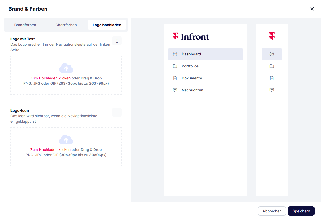Image resolution: width=325 pixels, height=222 pixels.
Task: Click the messages icon in collapsed sidebar preview
Action: point(272,90)
